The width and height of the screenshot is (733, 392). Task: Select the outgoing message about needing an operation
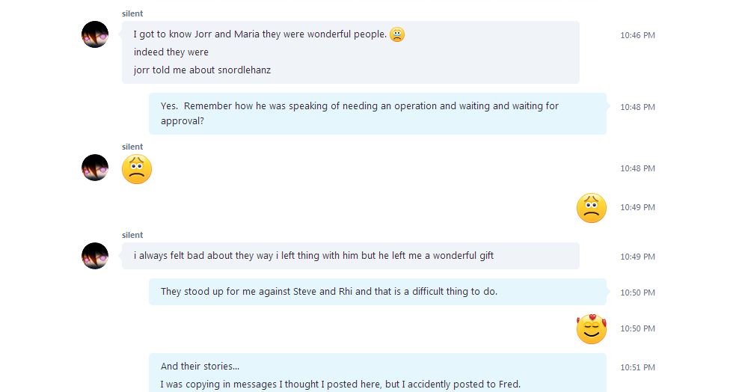(x=359, y=113)
